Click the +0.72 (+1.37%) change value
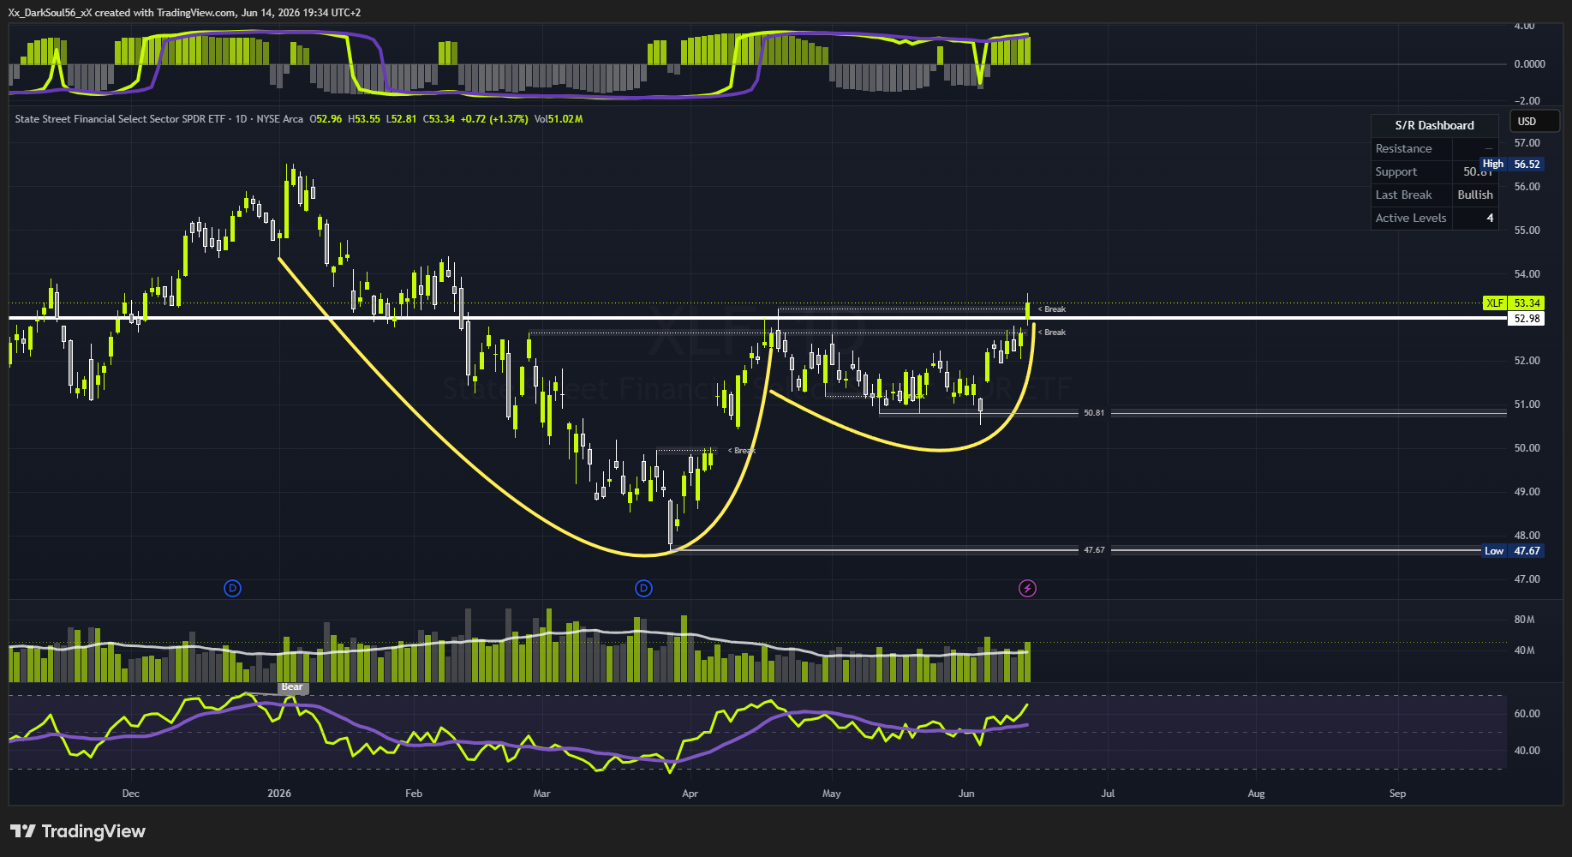The height and width of the screenshot is (857, 1572). 493,119
